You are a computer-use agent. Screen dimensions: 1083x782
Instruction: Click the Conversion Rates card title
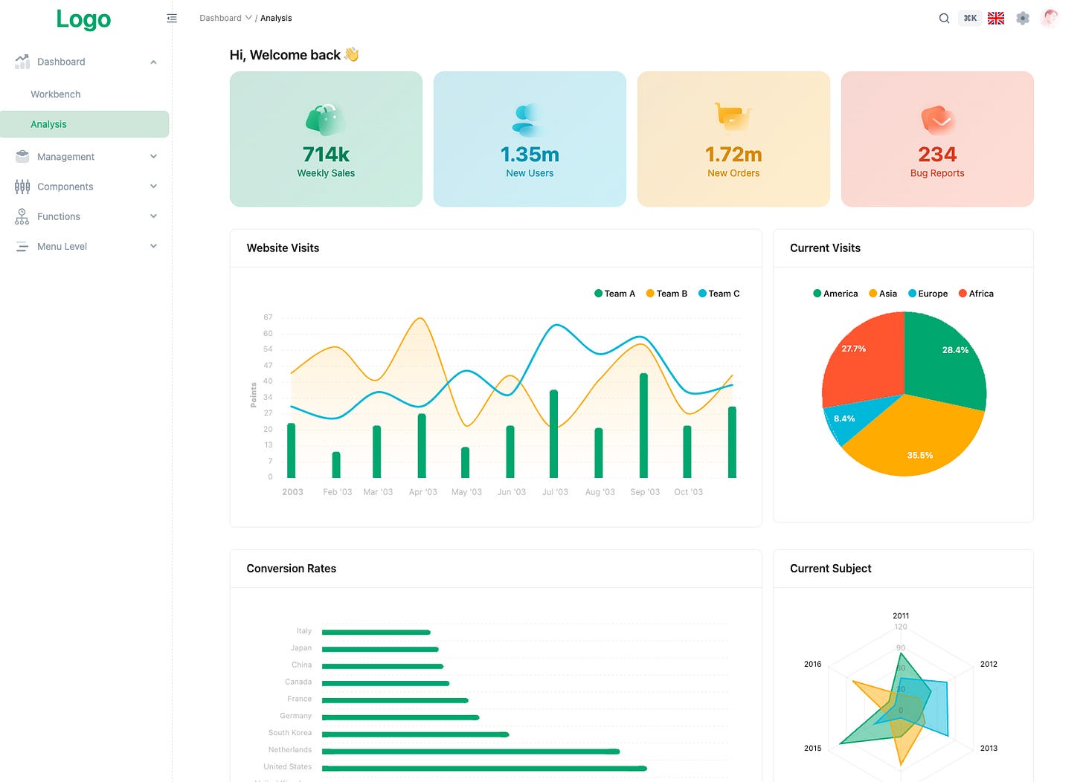click(292, 569)
